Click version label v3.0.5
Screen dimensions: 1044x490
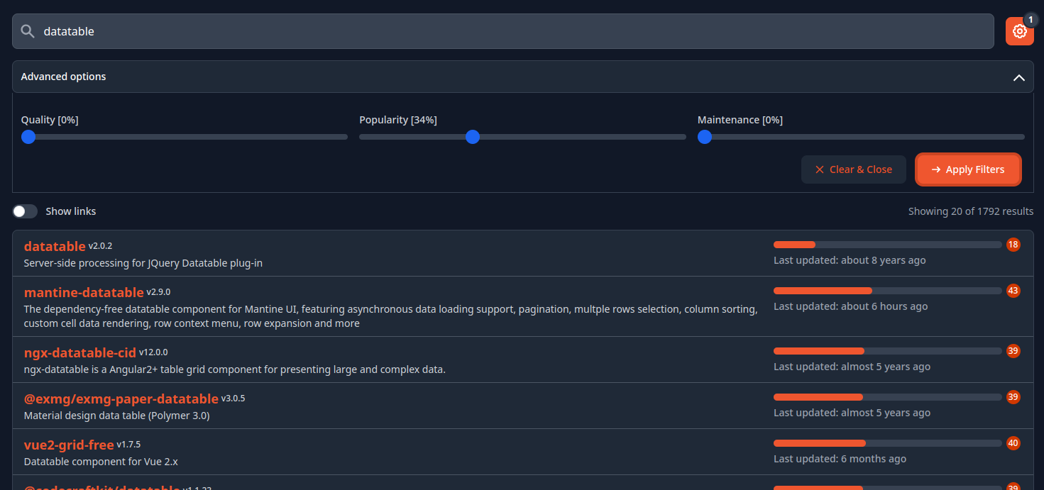233,398
